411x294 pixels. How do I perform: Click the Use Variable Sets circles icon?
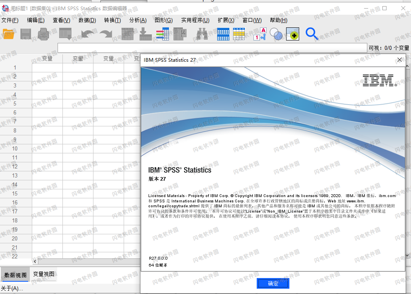coord(276,34)
